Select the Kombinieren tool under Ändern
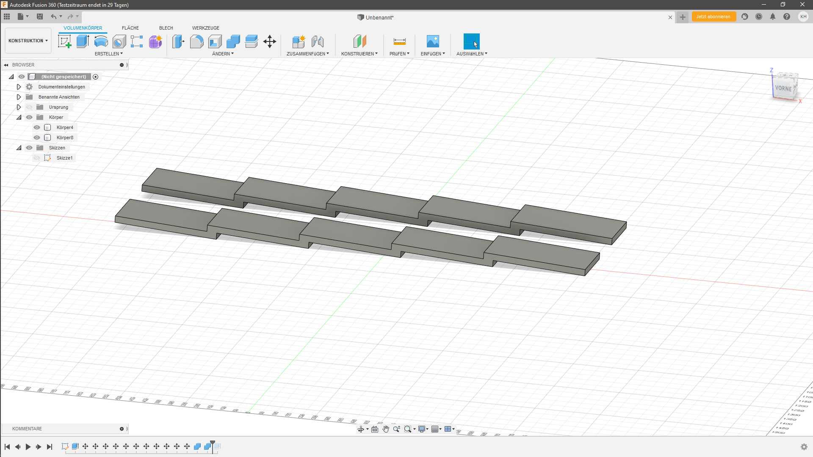The height and width of the screenshot is (457, 813). click(x=233, y=41)
